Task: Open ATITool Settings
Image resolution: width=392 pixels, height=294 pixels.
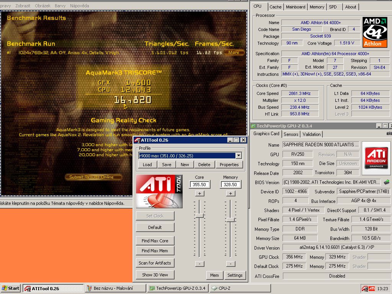Action: click(x=235, y=275)
